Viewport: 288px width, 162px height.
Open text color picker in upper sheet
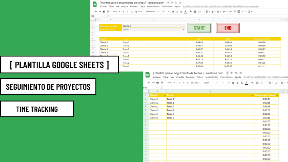click(x=185, y=11)
